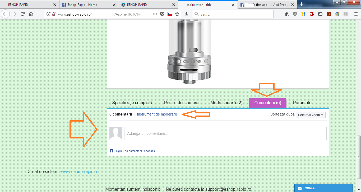Click the Adaugă un comentariu field
The height and width of the screenshot is (192, 361).
[225, 133]
